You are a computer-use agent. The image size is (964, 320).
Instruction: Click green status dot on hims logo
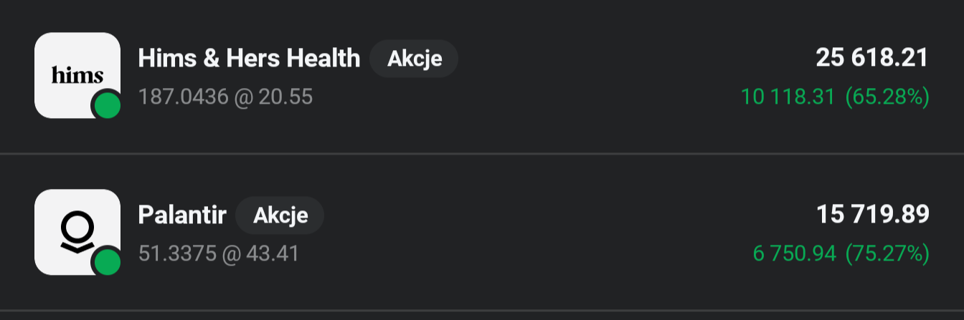tap(108, 107)
